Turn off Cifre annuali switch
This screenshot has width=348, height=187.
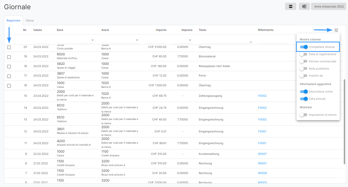tap(304, 99)
